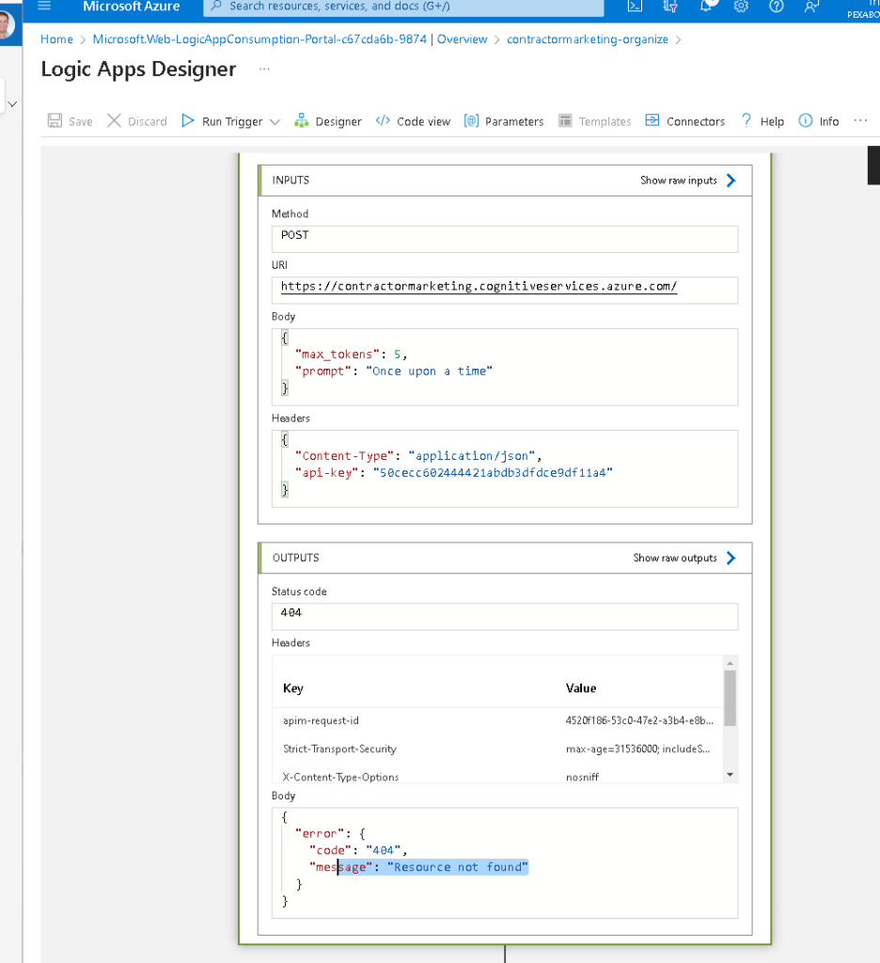Expand the left sidebar chevron
Viewport: 880px width, 963px height.
11,104
